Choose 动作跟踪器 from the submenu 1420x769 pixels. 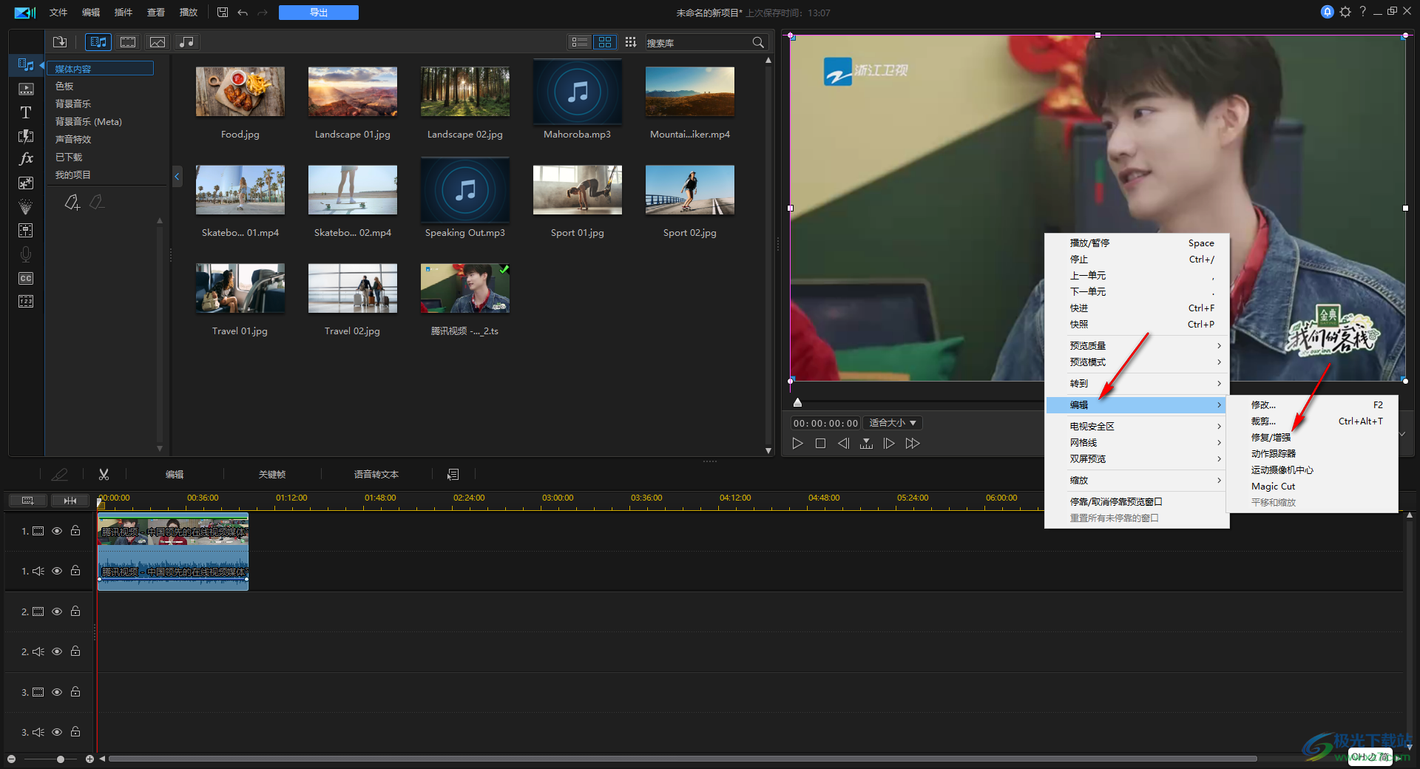[x=1312, y=453]
